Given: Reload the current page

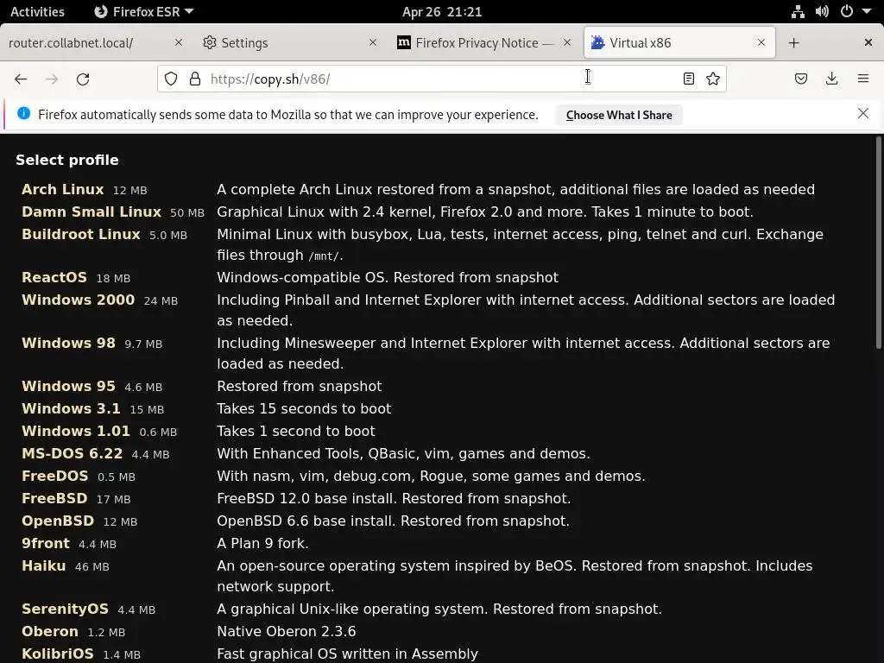Looking at the screenshot, I should pos(83,79).
